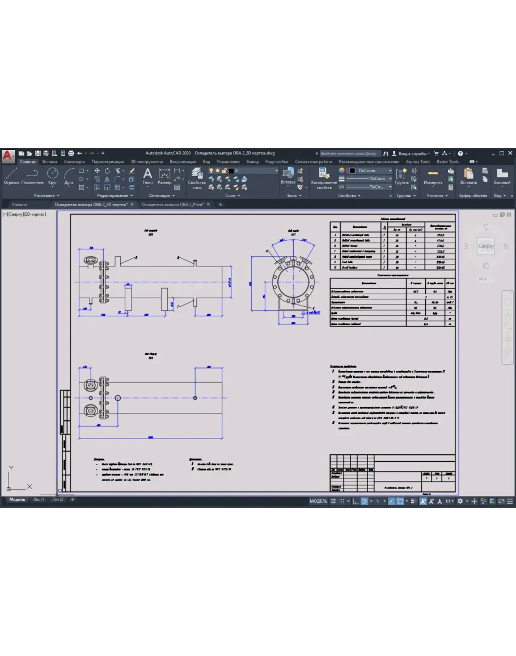Image resolution: width=516 pixels, height=656 pixels.
Task: Toggle ortho mode in status bar
Action: coord(355,502)
